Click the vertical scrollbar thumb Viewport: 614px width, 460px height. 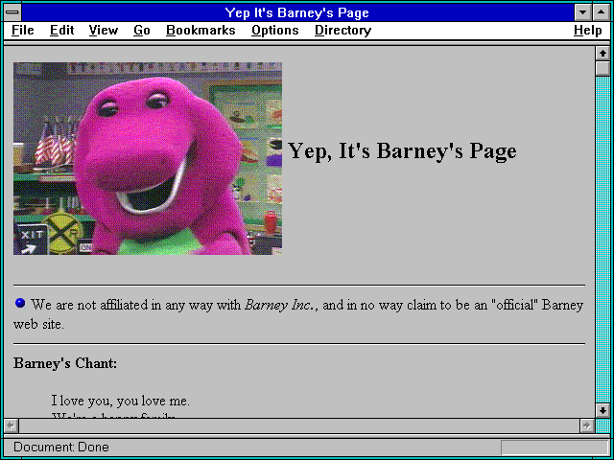pos(602,68)
